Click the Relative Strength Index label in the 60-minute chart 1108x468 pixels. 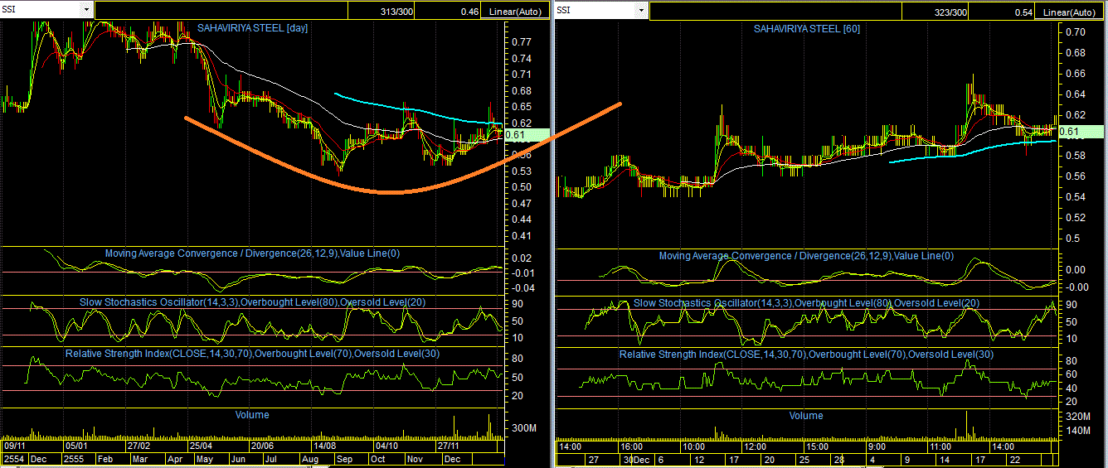coord(806,355)
